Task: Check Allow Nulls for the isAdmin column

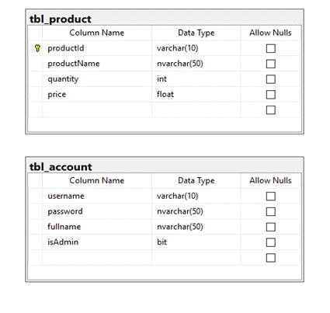Action: pyautogui.click(x=270, y=242)
